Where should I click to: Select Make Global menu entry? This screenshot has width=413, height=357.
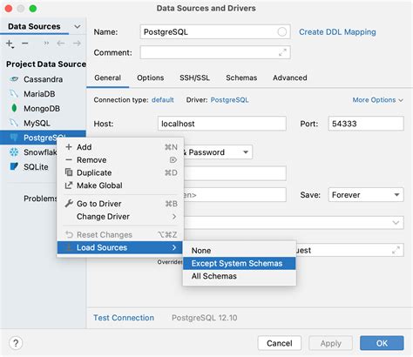tap(120, 185)
